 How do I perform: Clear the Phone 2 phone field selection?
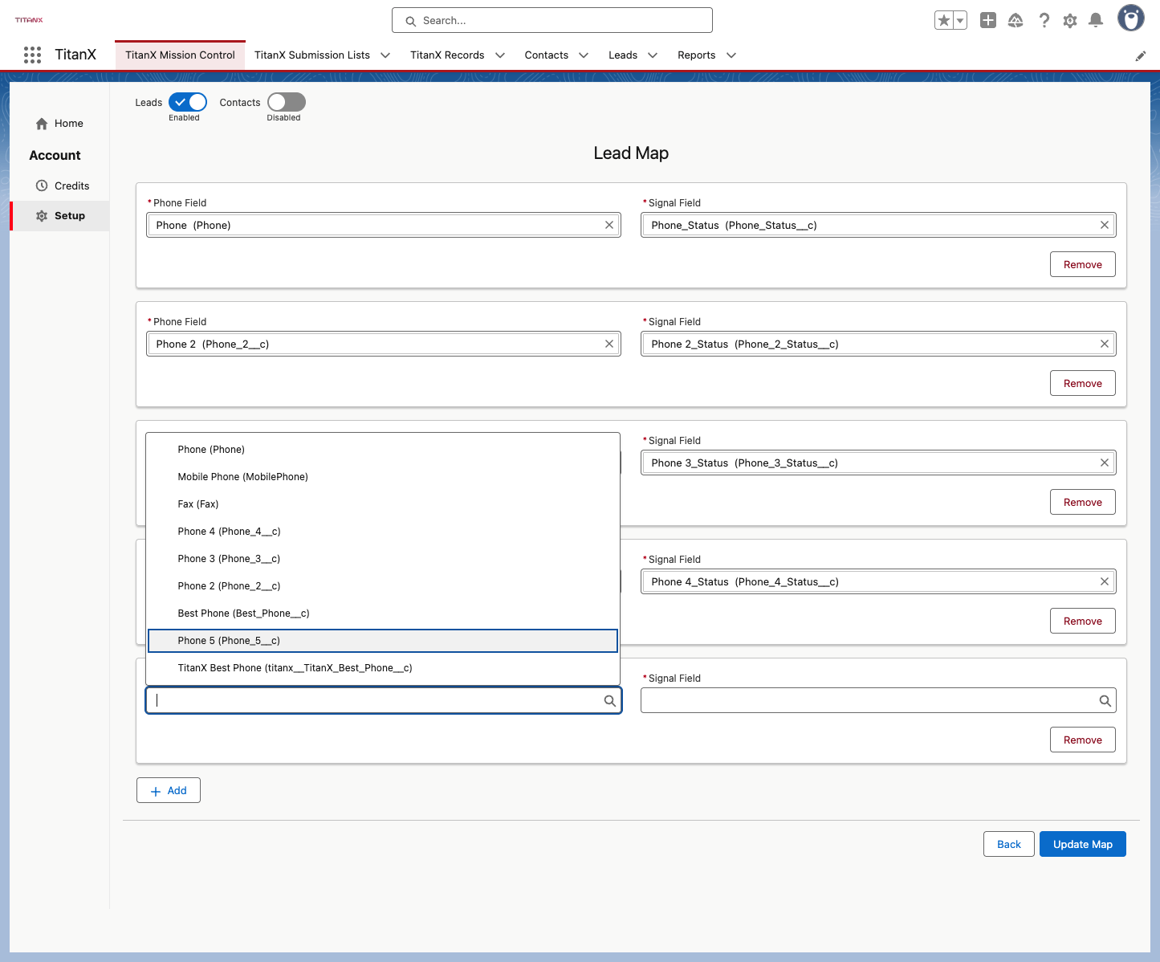click(x=609, y=344)
